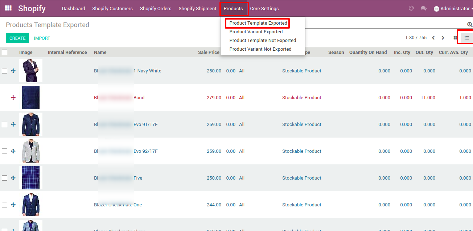The height and width of the screenshot is (231, 473).
Task: Go to next page arrow
Action: coord(443,38)
